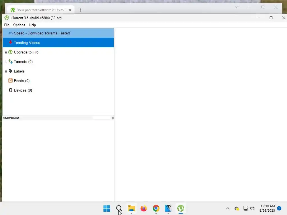Minimize the µTorrent window

click(258, 18)
